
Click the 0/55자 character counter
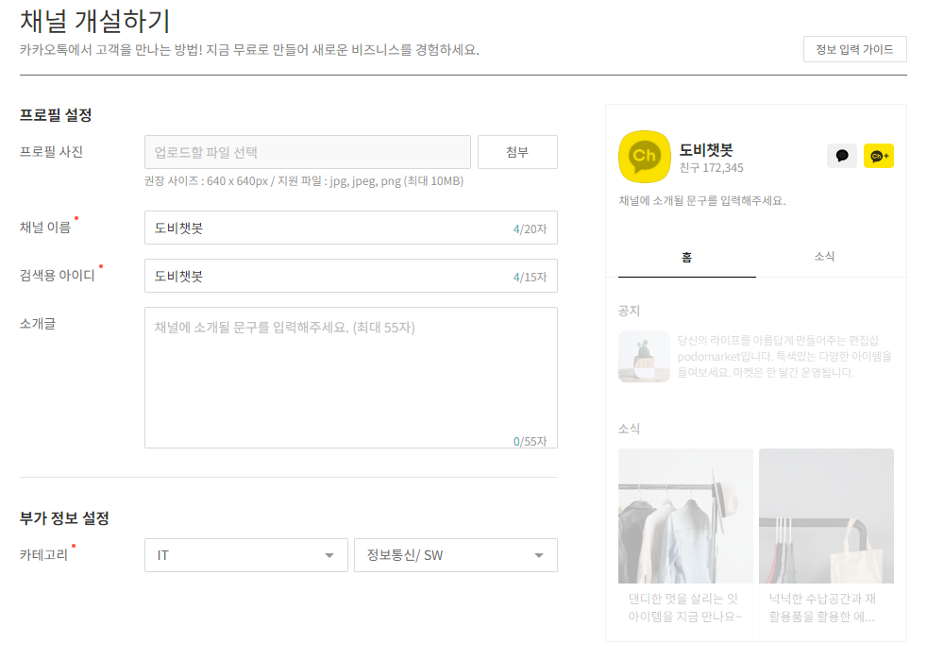(530, 441)
